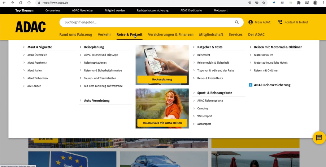This screenshot has height=167, width=326.
Task: Open the Maut Österreich link
Action: click(x=37, y=55)
